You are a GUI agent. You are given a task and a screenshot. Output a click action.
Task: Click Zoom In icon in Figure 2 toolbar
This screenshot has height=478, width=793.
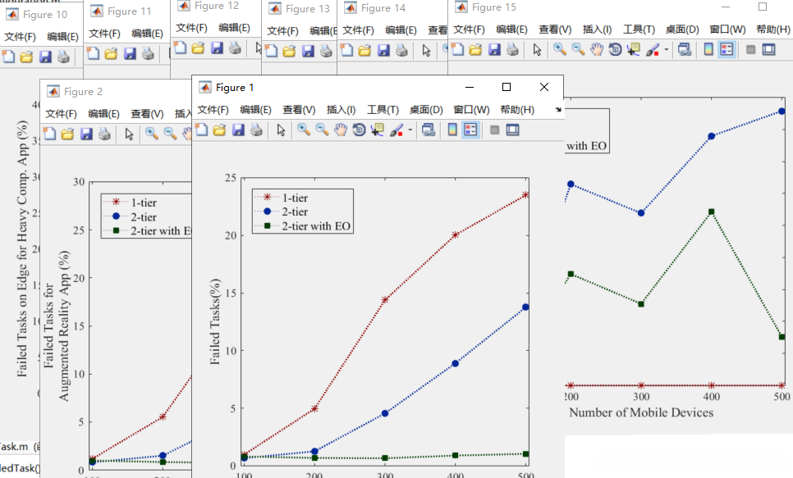click(152, 134)
